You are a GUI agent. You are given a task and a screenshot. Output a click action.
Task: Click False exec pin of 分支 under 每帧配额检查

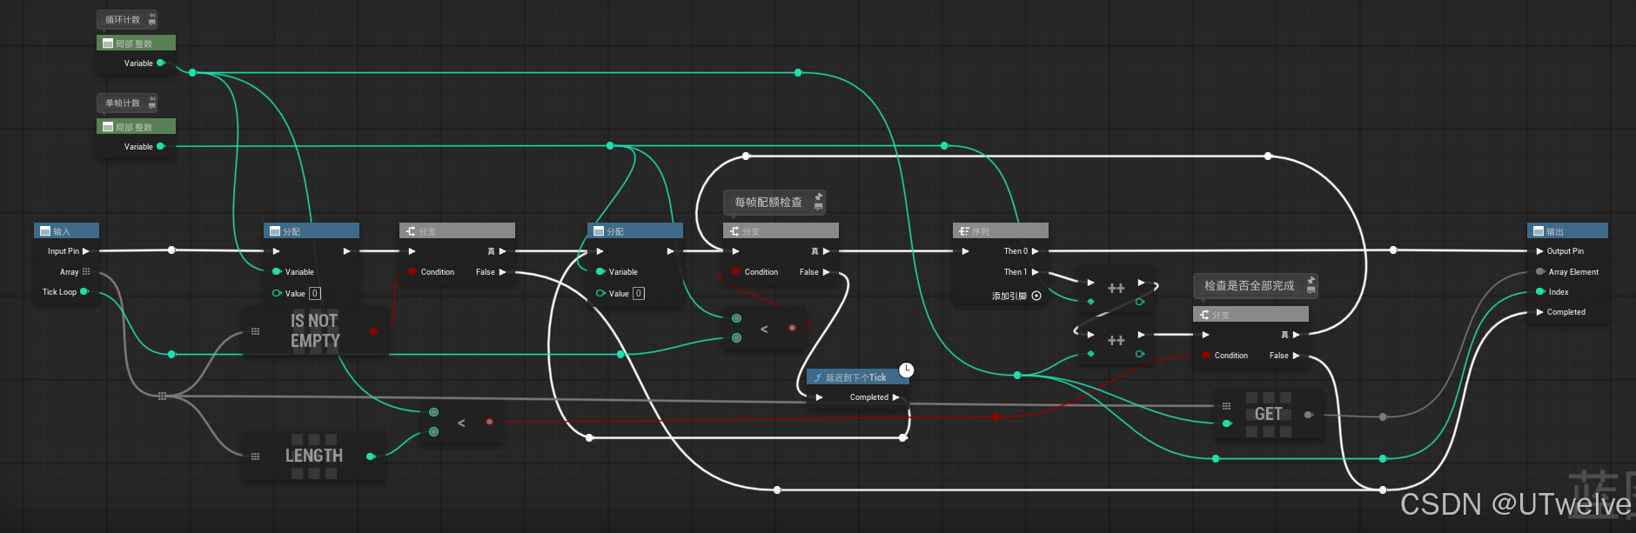pos(827,271)
